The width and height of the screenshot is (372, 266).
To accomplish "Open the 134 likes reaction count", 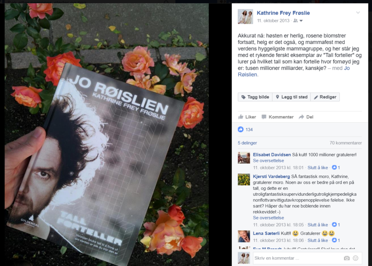I will (245, 130).
